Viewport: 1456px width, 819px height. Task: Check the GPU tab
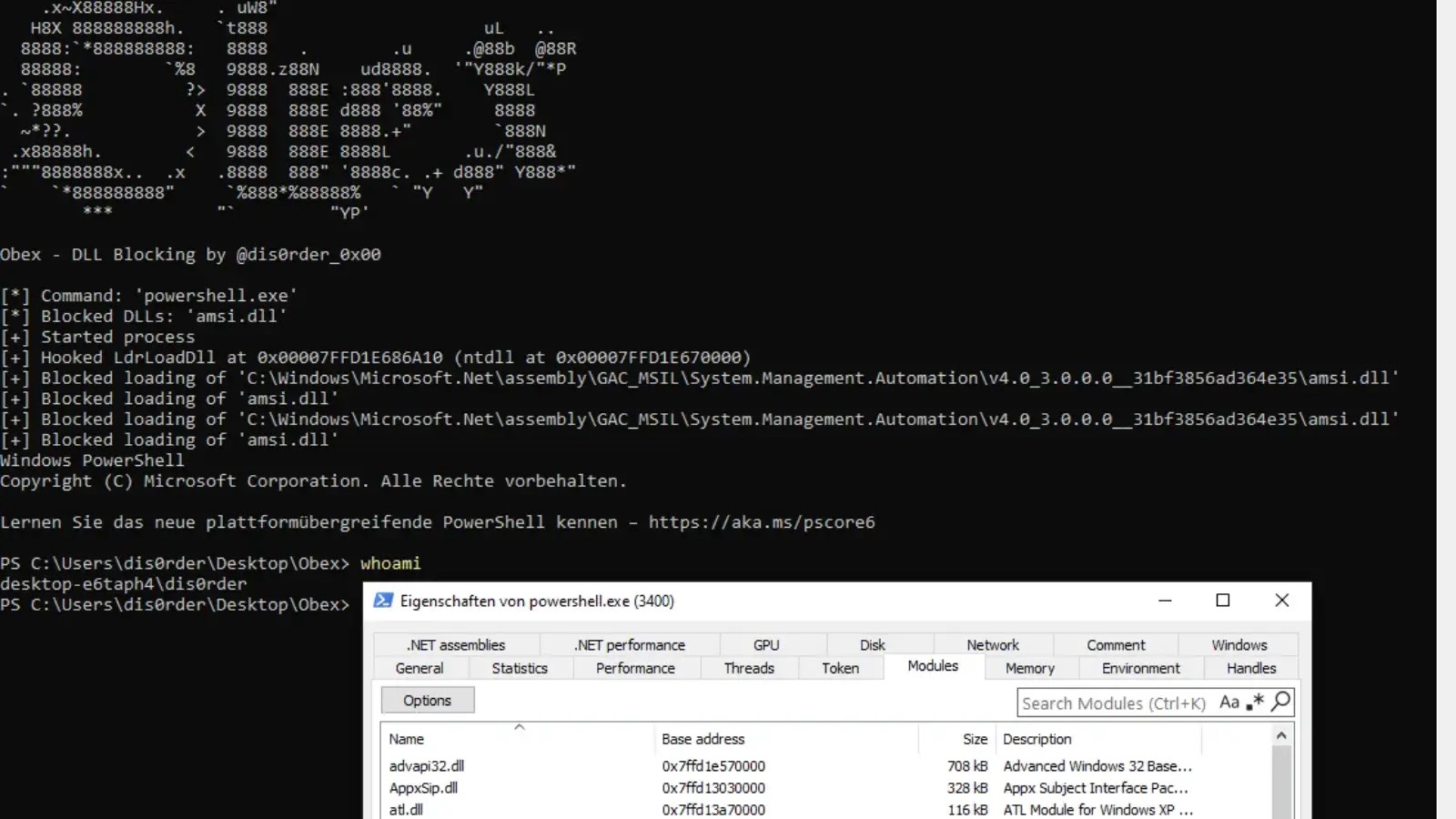(767, 644)
